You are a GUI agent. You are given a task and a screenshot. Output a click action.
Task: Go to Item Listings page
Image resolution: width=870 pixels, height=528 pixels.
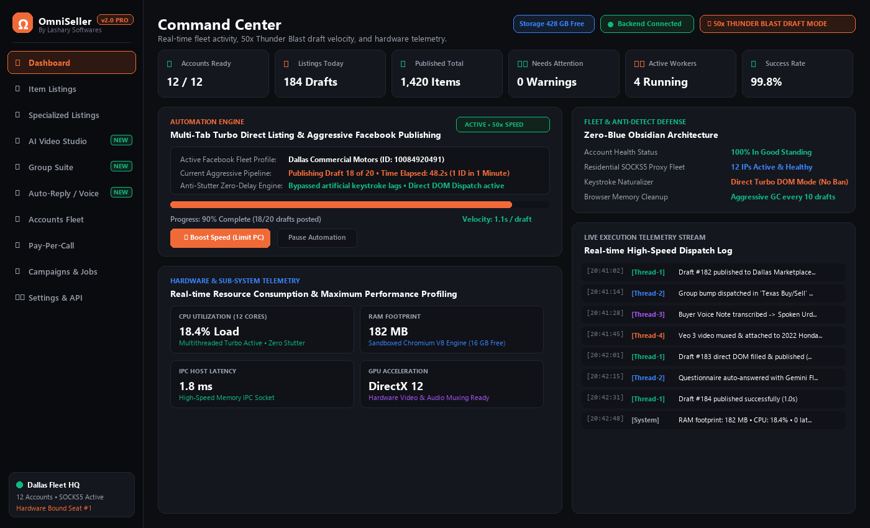point(71,89)
